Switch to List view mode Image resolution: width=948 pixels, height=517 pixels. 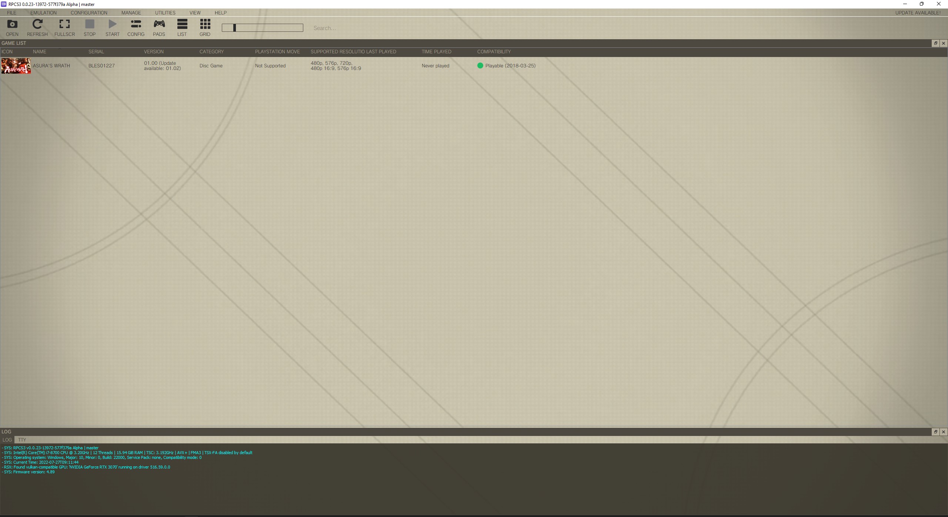coord(182,28)
